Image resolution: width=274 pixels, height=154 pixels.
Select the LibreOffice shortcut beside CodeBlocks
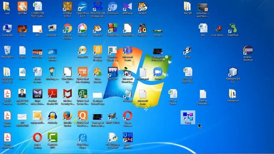point(128,29)
